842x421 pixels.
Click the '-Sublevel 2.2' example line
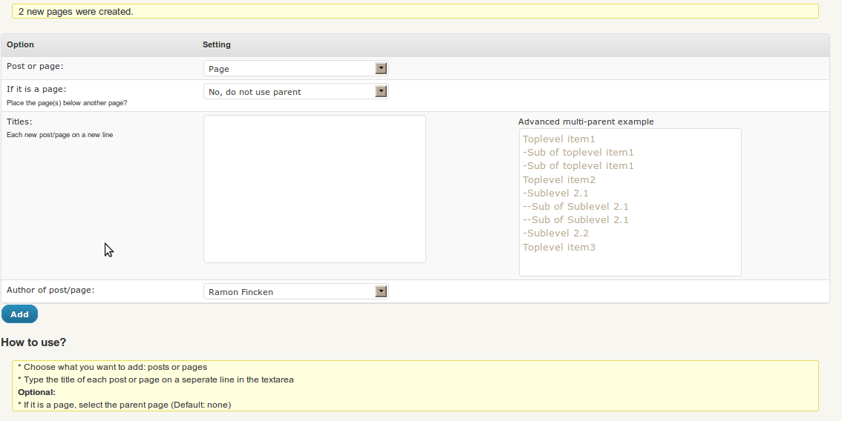pos(556,233)
